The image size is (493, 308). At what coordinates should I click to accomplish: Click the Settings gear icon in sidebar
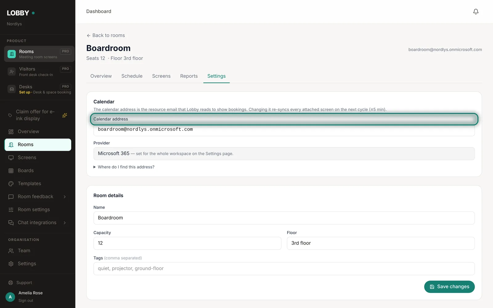click(x=11, y=264)
